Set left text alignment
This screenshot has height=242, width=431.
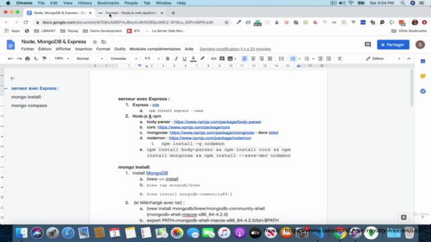244,58
